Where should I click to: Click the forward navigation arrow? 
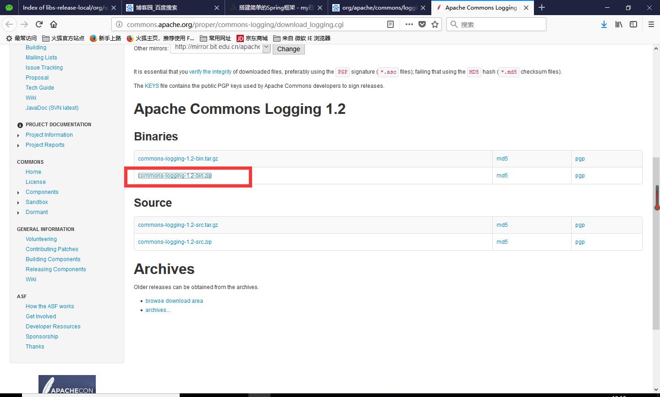tap(24, 24)
